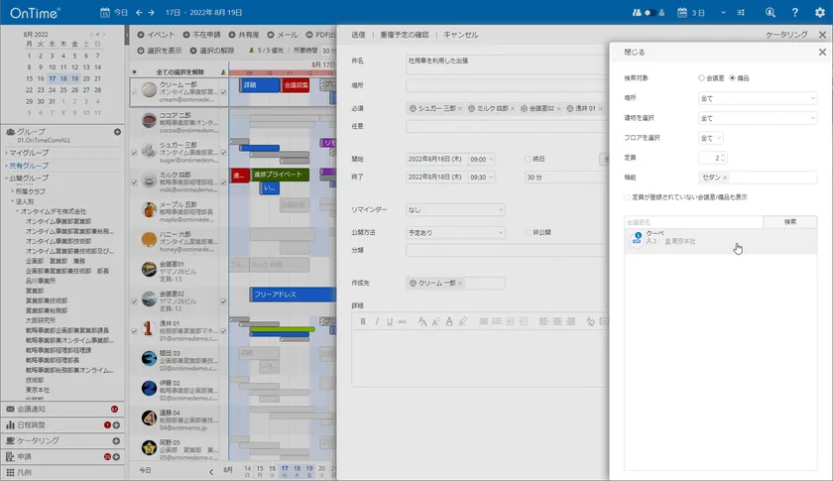833x481 pixels.
Task: Click the help question mark icon
Action: tap(795, 13)
